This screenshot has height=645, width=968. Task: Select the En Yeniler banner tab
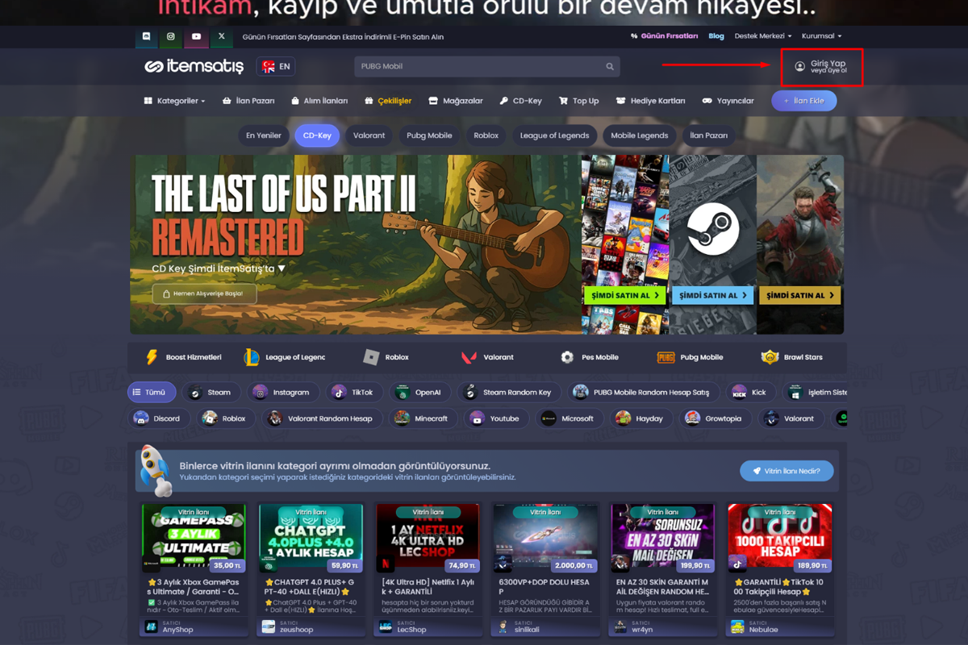264,135
